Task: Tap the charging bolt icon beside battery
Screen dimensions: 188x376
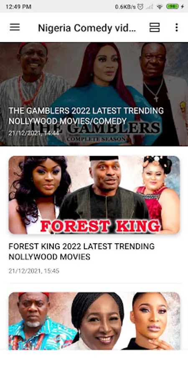Action: coord(183,7)
